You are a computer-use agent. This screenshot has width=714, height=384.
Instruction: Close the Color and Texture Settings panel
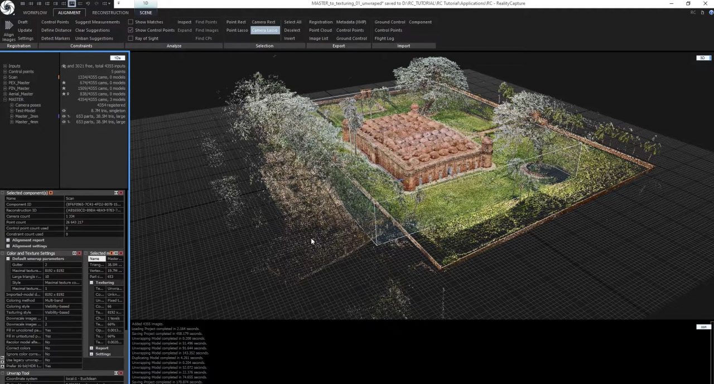(79, 253)
